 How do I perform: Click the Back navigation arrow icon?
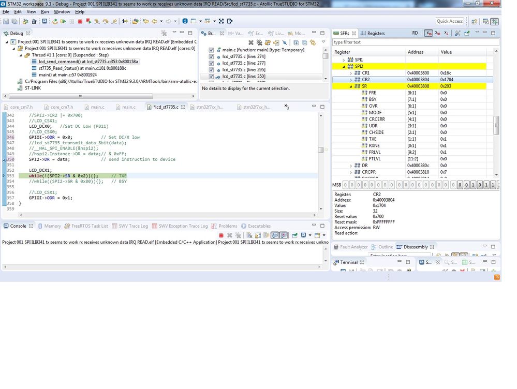[x=155, y=21]
